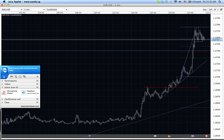Screen dimensions: 224x140
Task: Click the TeamViewer logo icon
Action: (5, 70)
